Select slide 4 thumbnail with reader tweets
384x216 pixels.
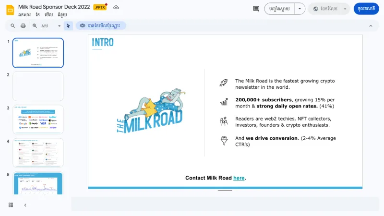click(38, 153)
